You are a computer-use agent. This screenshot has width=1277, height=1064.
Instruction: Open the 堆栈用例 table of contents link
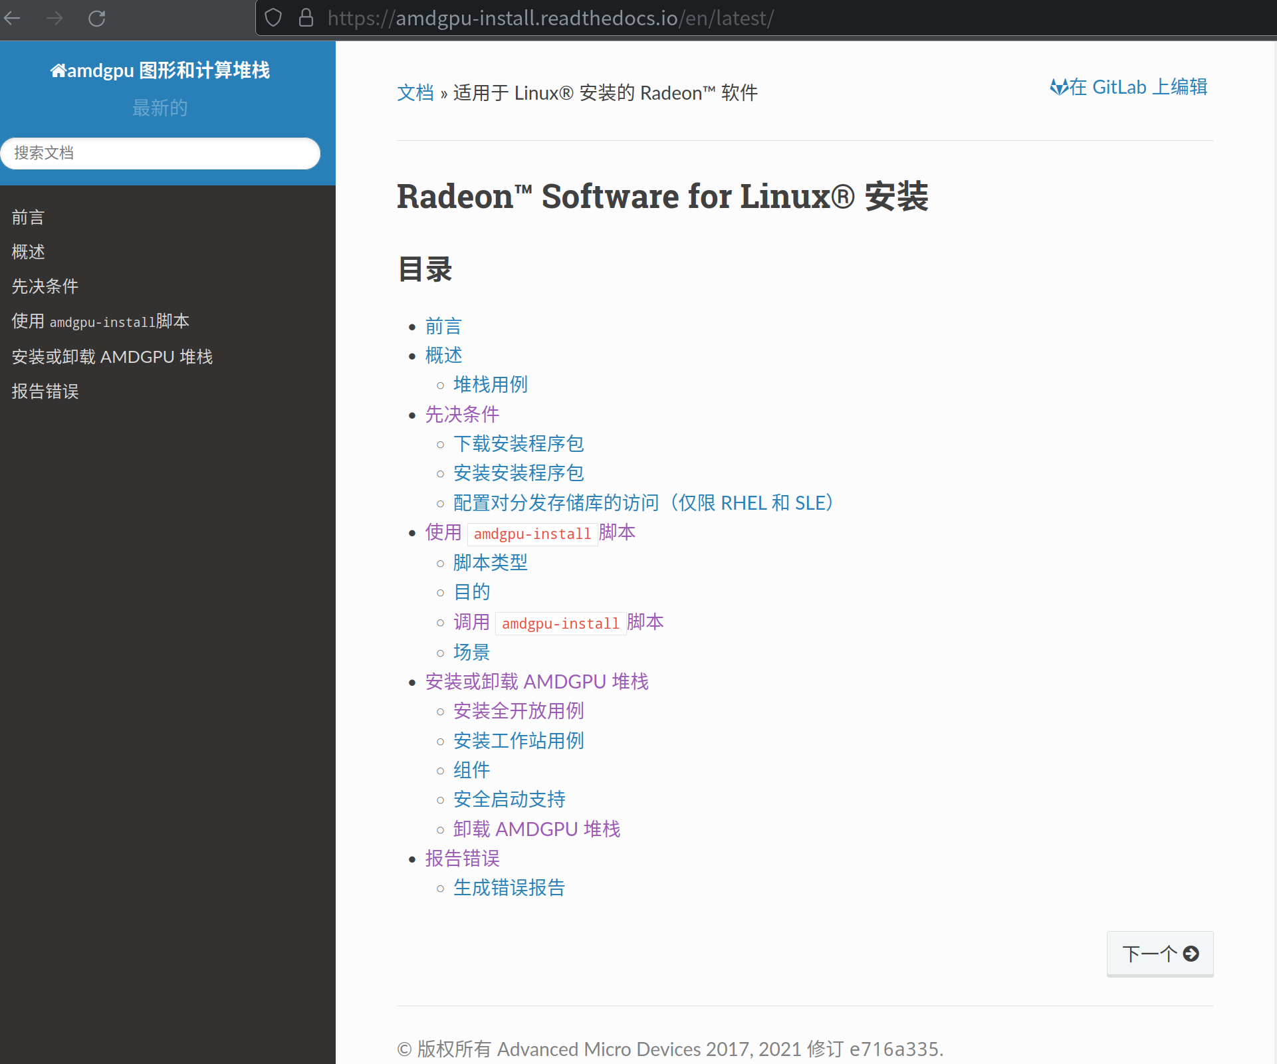[490, 385]
